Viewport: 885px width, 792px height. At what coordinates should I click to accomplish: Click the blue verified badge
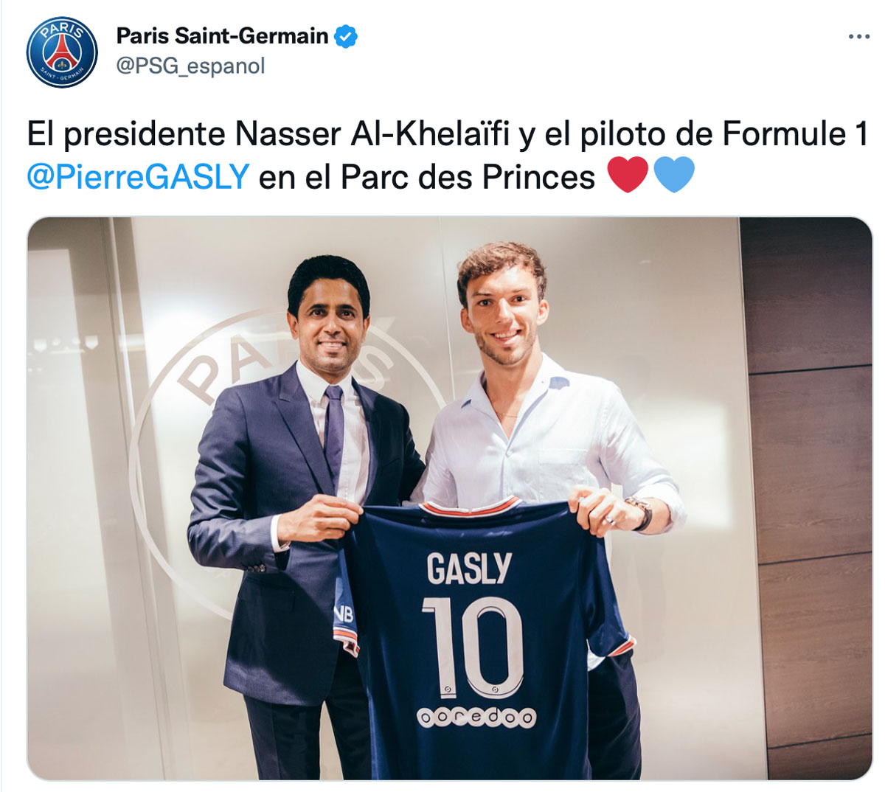click(x=347, y=36)
